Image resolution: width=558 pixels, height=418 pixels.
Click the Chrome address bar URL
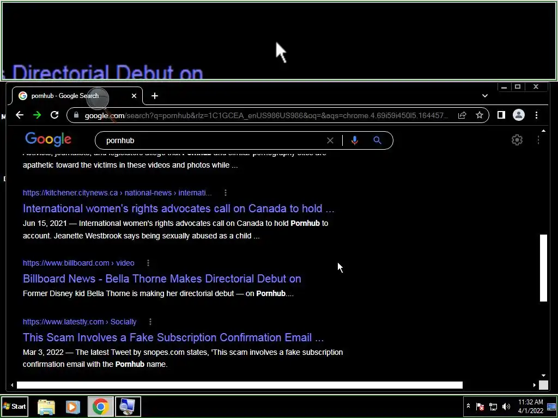(x=266, y=115)
